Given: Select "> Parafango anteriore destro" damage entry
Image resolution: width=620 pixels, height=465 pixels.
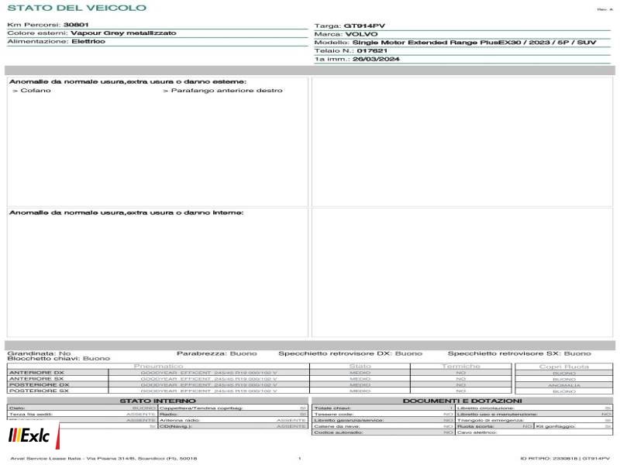Looking at the screenshot, I should tap(222, 90).
